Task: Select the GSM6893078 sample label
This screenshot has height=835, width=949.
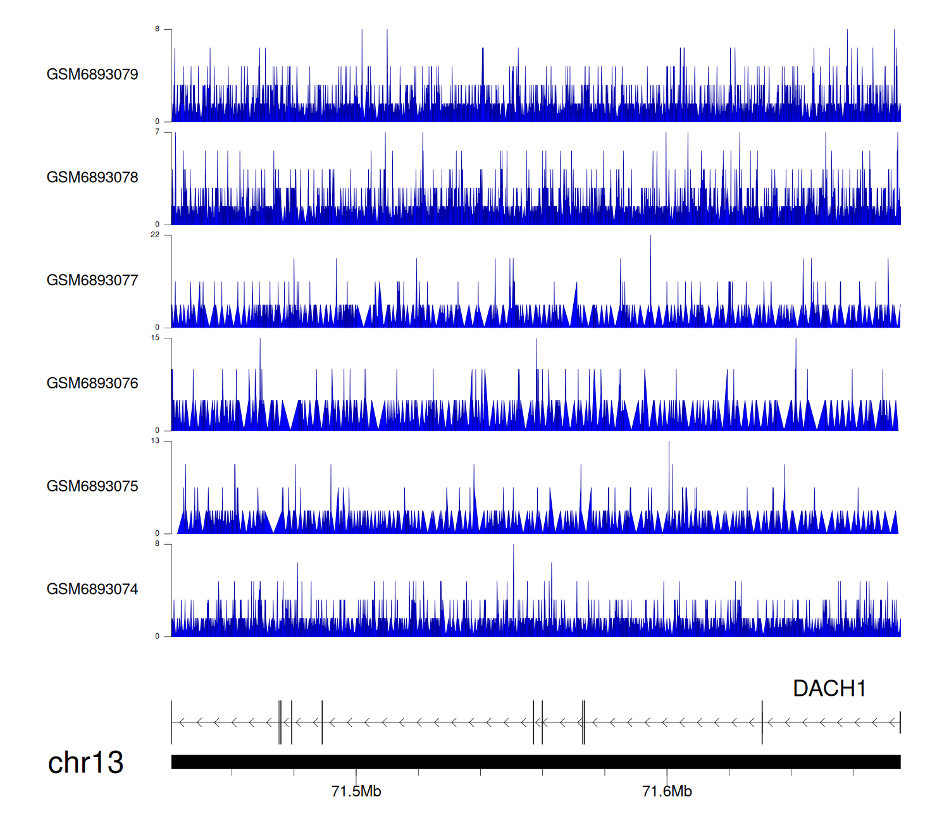Action: [x=92, y=178]
